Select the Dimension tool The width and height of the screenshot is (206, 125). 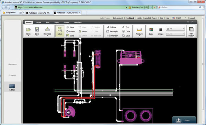112,36
